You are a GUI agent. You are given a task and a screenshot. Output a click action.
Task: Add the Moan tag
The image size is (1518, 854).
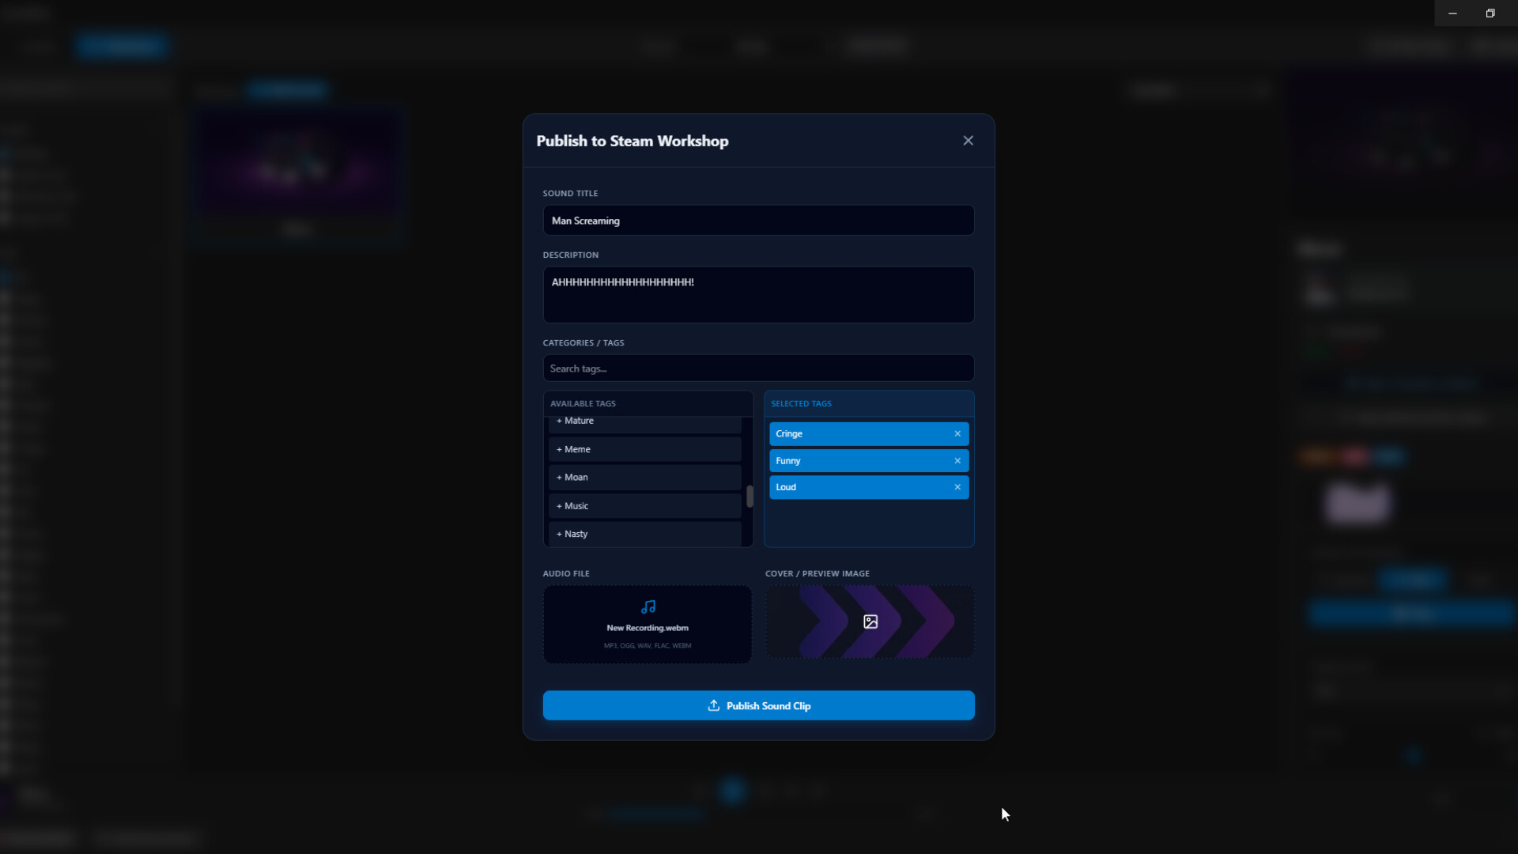645,478
